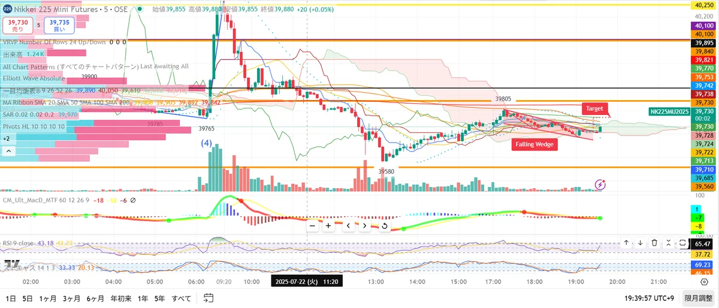Click the green market status dot

tap(140, 10)
